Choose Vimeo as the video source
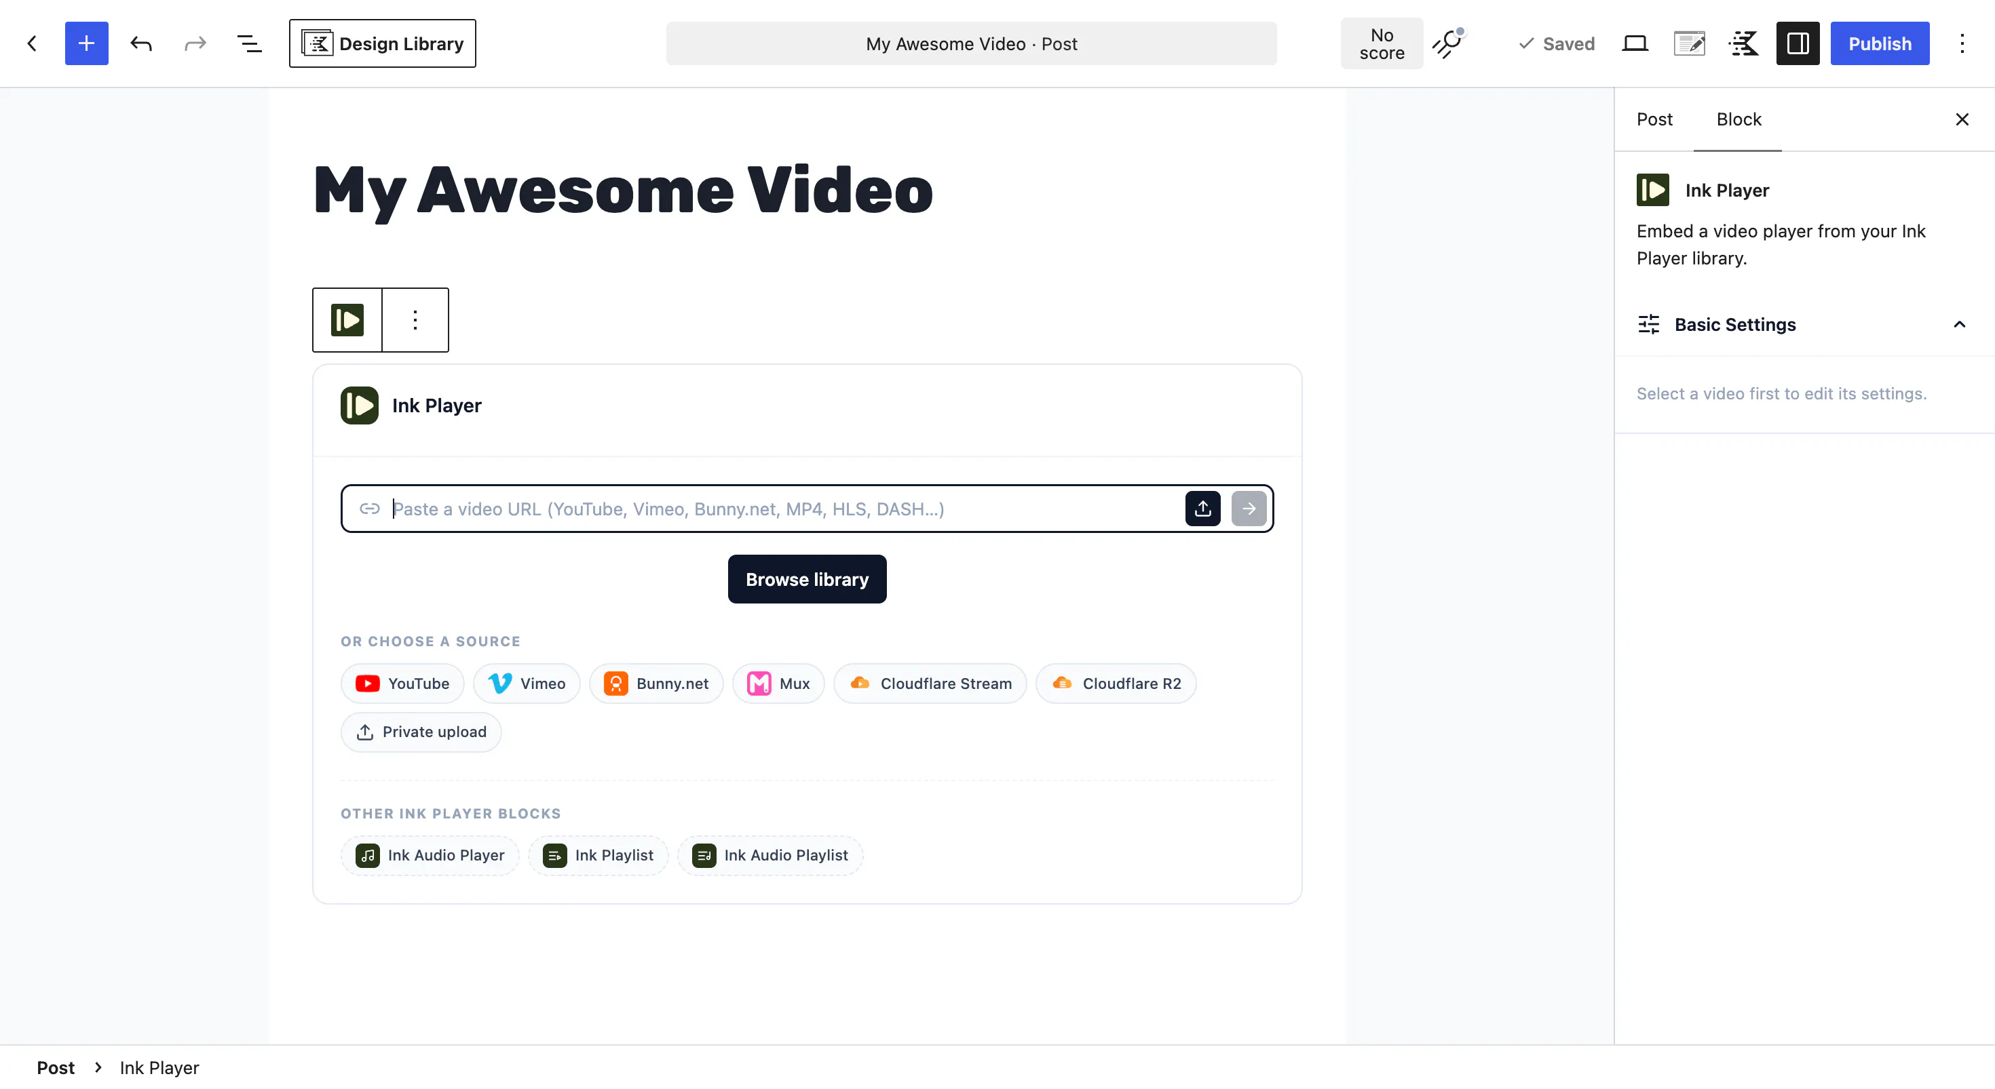 point(527,684)
